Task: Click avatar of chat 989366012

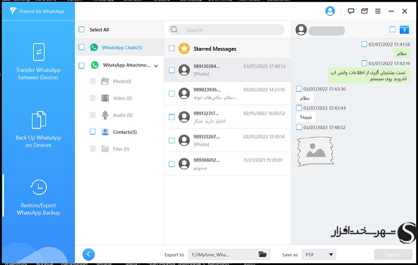Action: pos(184,164)
